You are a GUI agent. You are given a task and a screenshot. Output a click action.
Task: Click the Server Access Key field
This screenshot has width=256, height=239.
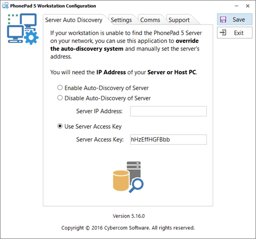[x=169, y=140]
